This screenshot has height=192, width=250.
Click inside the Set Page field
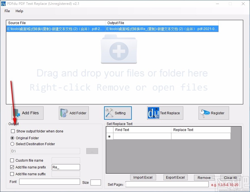(167, 184)
